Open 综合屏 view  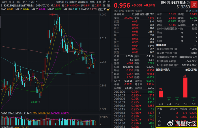pyautogui.click(x=60, y=2)
